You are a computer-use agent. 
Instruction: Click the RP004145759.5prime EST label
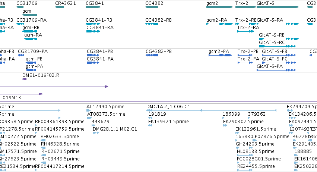tap(60, 129)
